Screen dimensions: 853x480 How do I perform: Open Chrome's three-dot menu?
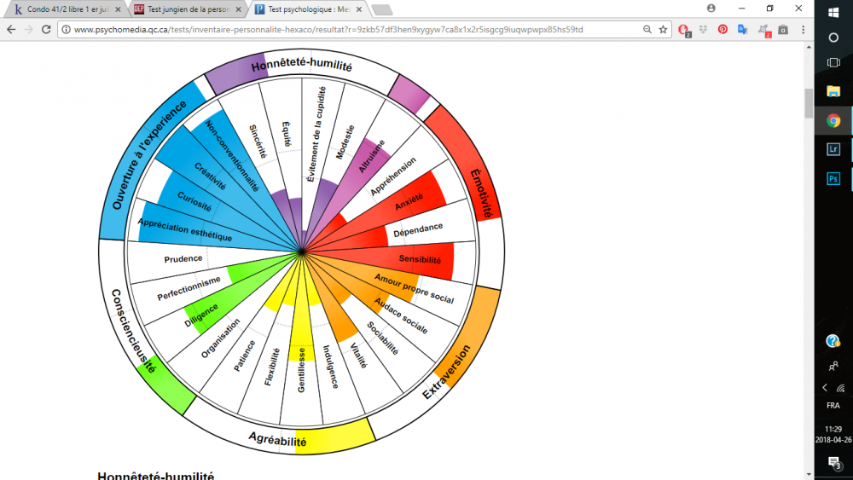tap(803, 29)
